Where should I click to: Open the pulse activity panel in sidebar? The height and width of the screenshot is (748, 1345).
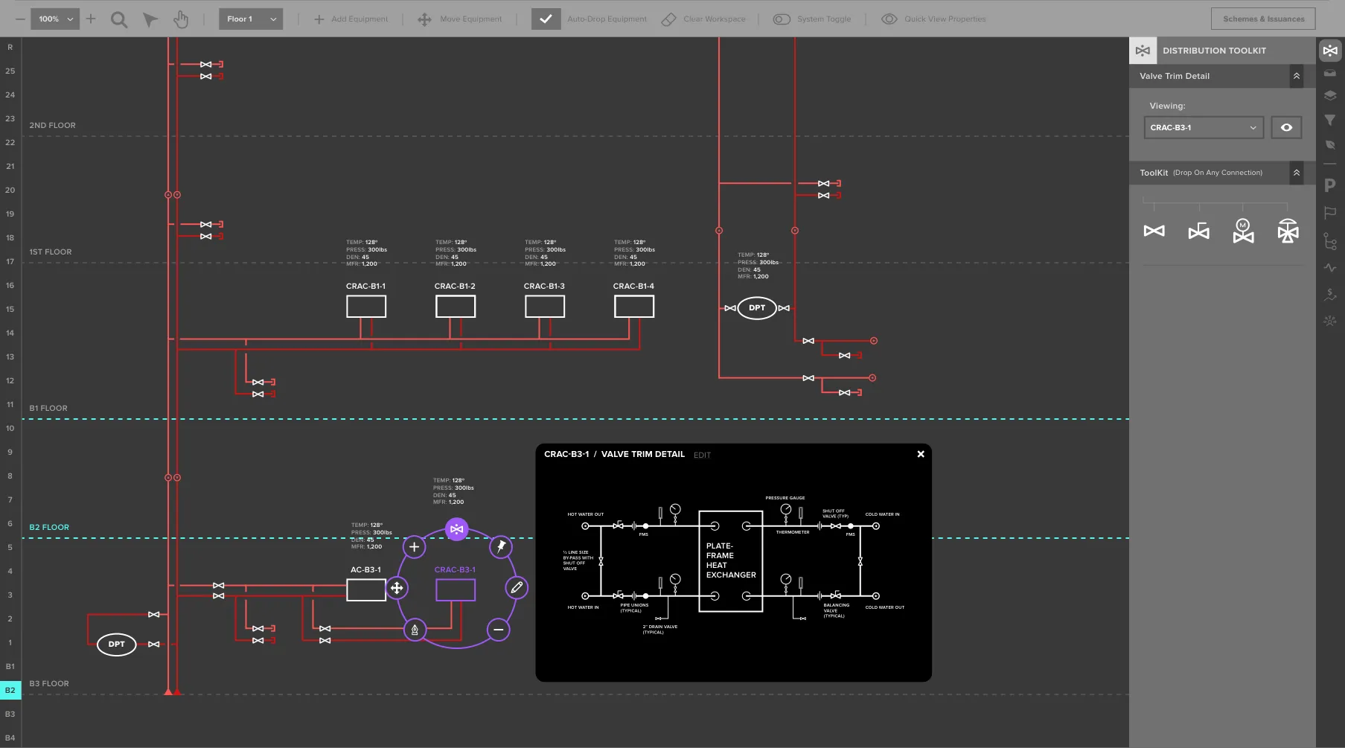[1330, 267]
